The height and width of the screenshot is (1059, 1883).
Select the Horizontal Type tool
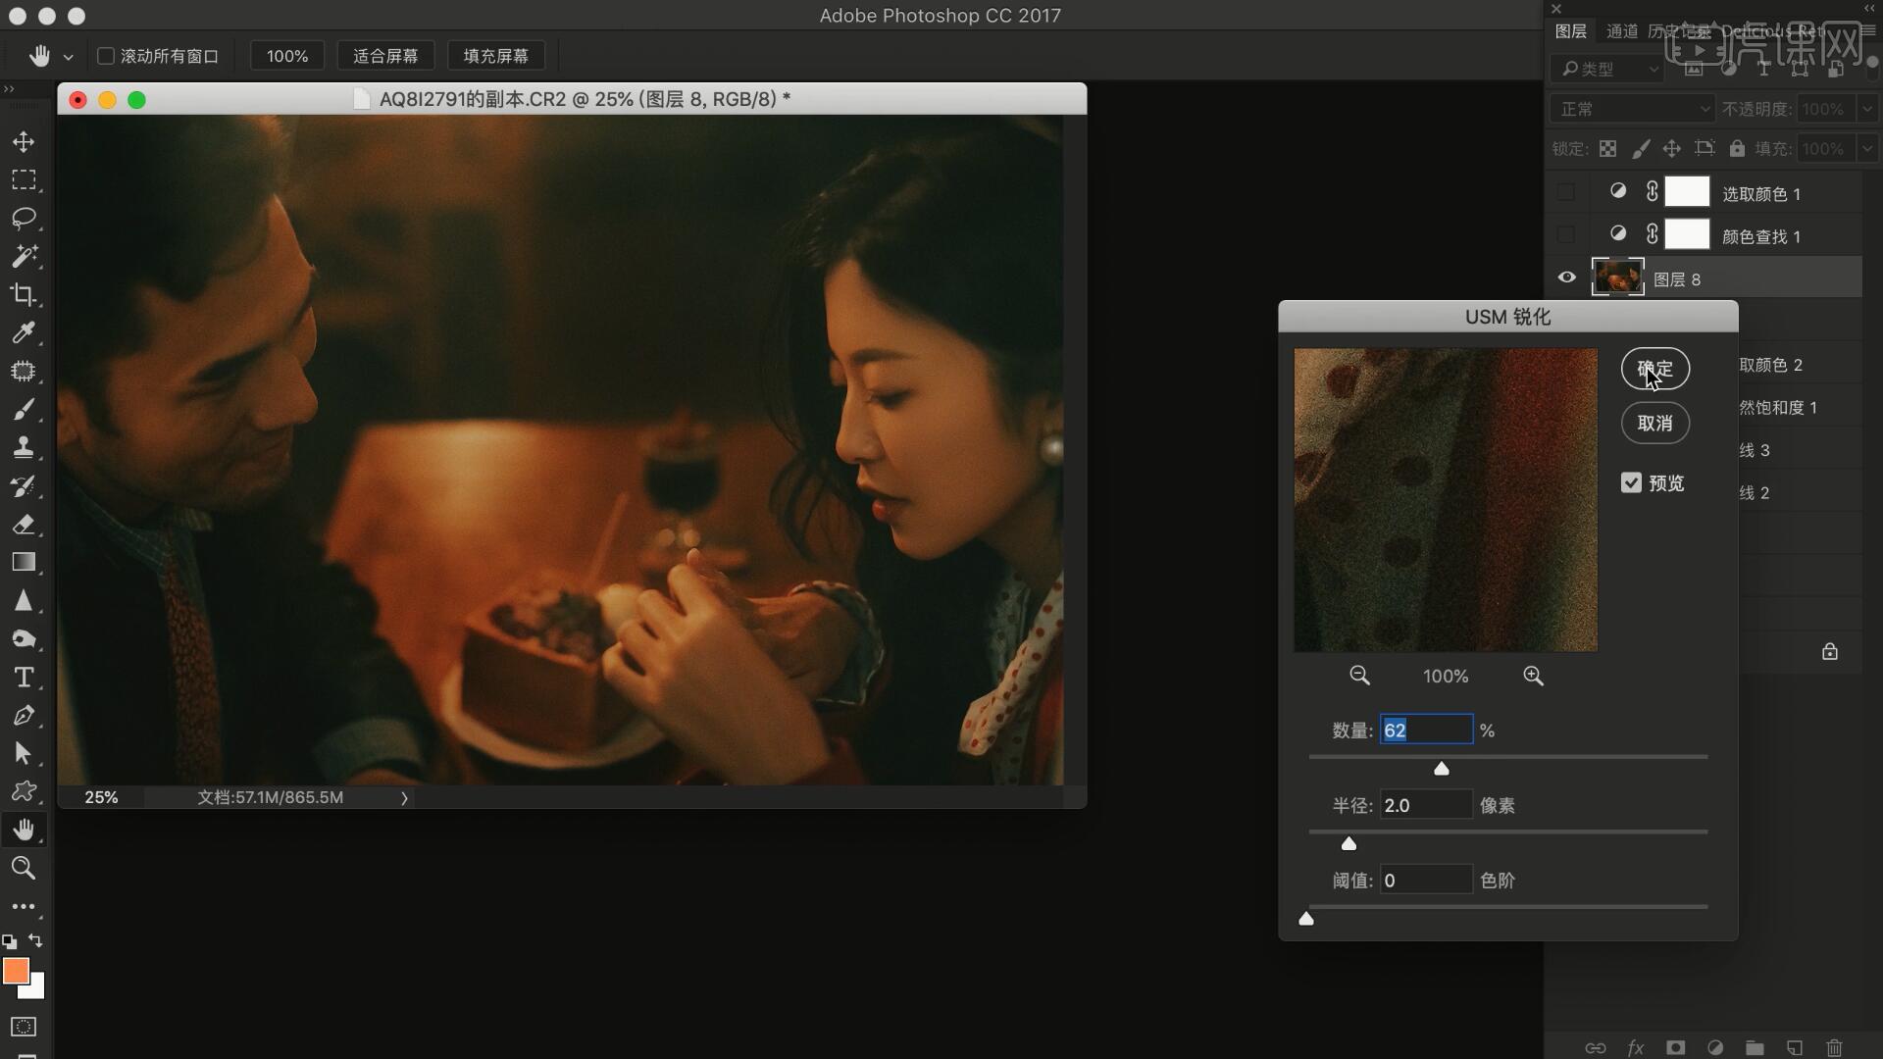coord(24,678)
